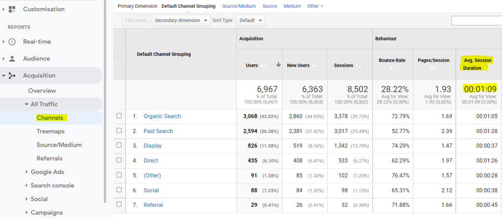Switch primary dimension to Medium

click(x=292, y=6)
